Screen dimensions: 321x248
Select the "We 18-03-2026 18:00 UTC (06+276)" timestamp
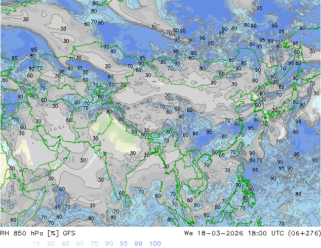pyautogui.click(x=253, y=233)
